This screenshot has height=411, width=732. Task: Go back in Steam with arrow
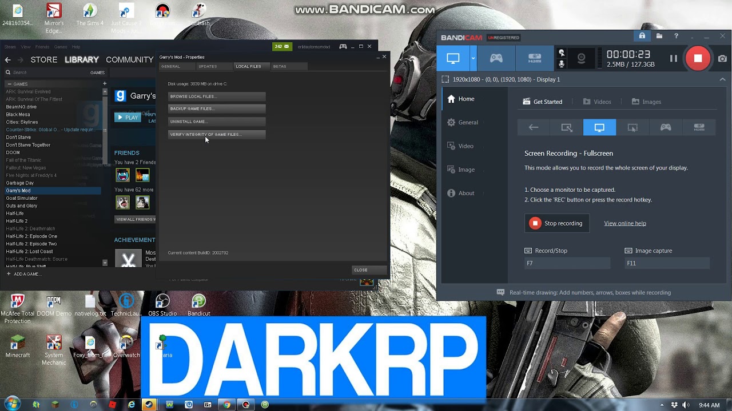click(x=7, y=59)
